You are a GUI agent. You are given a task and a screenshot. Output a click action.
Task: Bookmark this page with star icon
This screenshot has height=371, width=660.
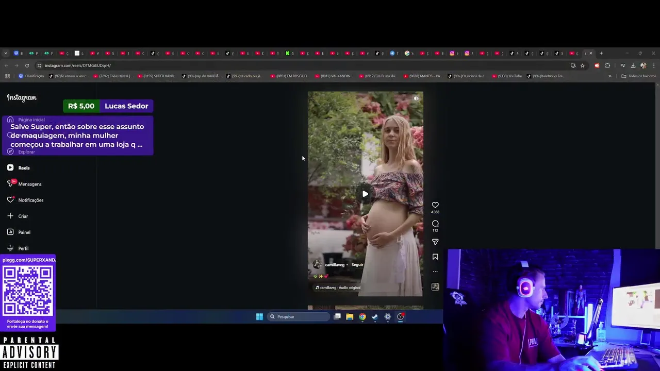click(x=583, y=65)
